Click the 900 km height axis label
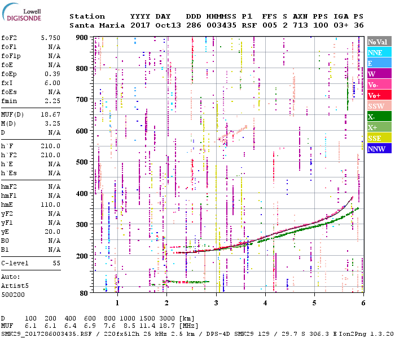This screenshot has height=338, width=395. click(x=82, y=38)
